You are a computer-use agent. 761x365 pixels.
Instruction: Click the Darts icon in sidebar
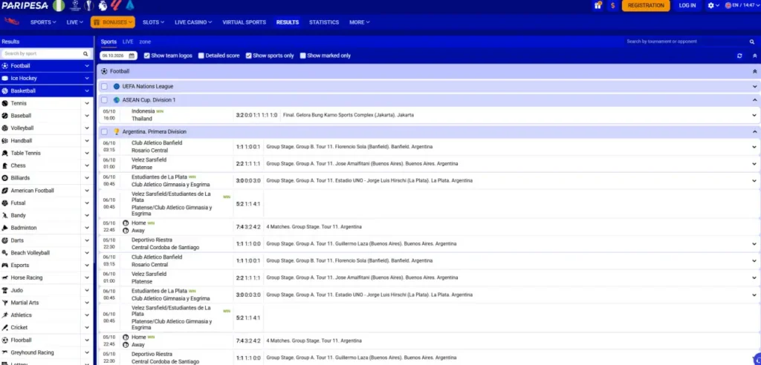[x=5, y=240]
